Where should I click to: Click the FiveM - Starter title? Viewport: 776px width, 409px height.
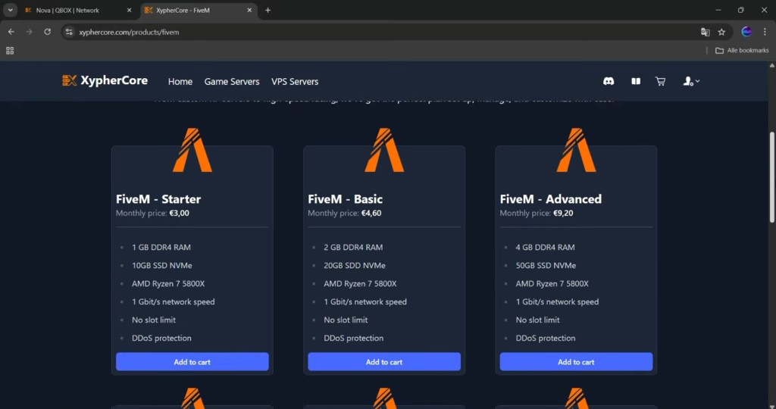[158, 198]
